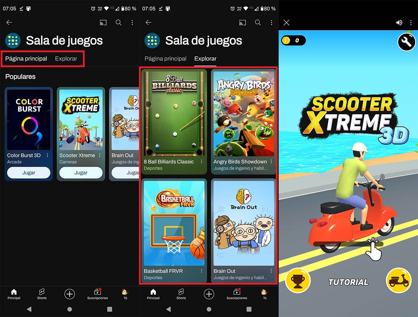This screenshot has width=418, height=317.
Task: Tap Jugar button under Color Burst 3D
Action: (29, 173)
